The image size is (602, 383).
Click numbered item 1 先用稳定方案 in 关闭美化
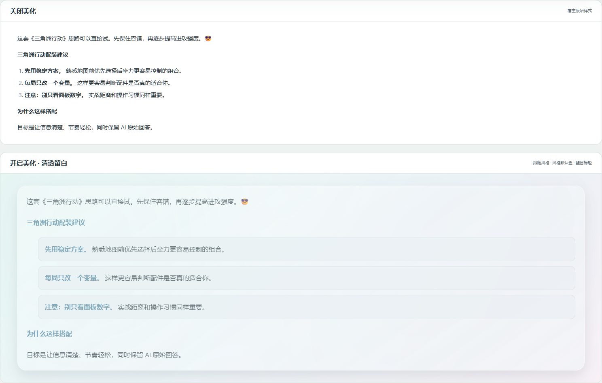point(101,71)
